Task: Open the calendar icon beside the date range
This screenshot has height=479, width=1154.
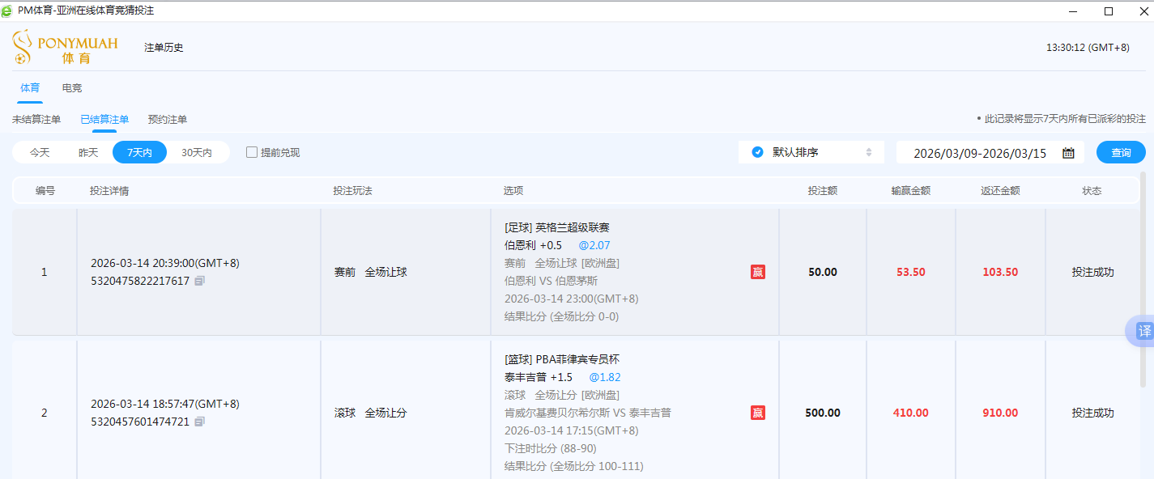Action: (1067, 151)
